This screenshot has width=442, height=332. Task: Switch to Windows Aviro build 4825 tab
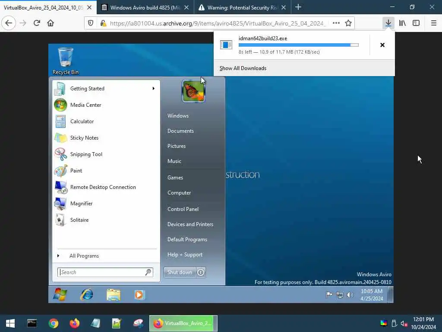pos(145,7)
